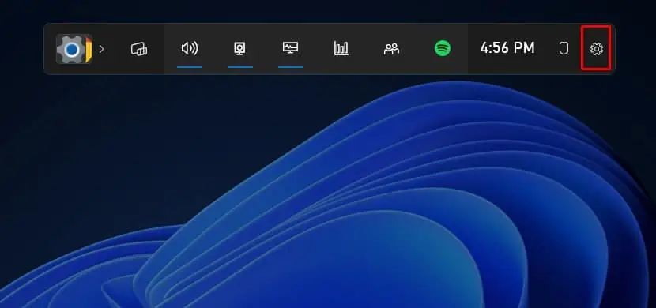Image resolution: width=656 pixels, height=308 pixels.
Task: Open the Spotify widget
Action: (x=443, y=48)
